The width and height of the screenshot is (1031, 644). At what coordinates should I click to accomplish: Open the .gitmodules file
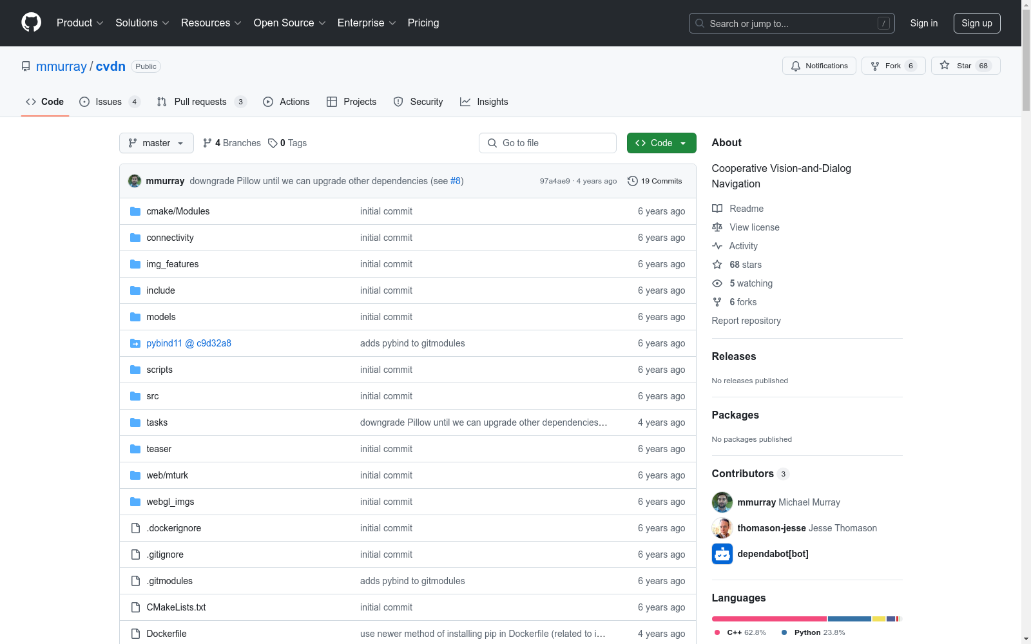click(x=169, y=581)
